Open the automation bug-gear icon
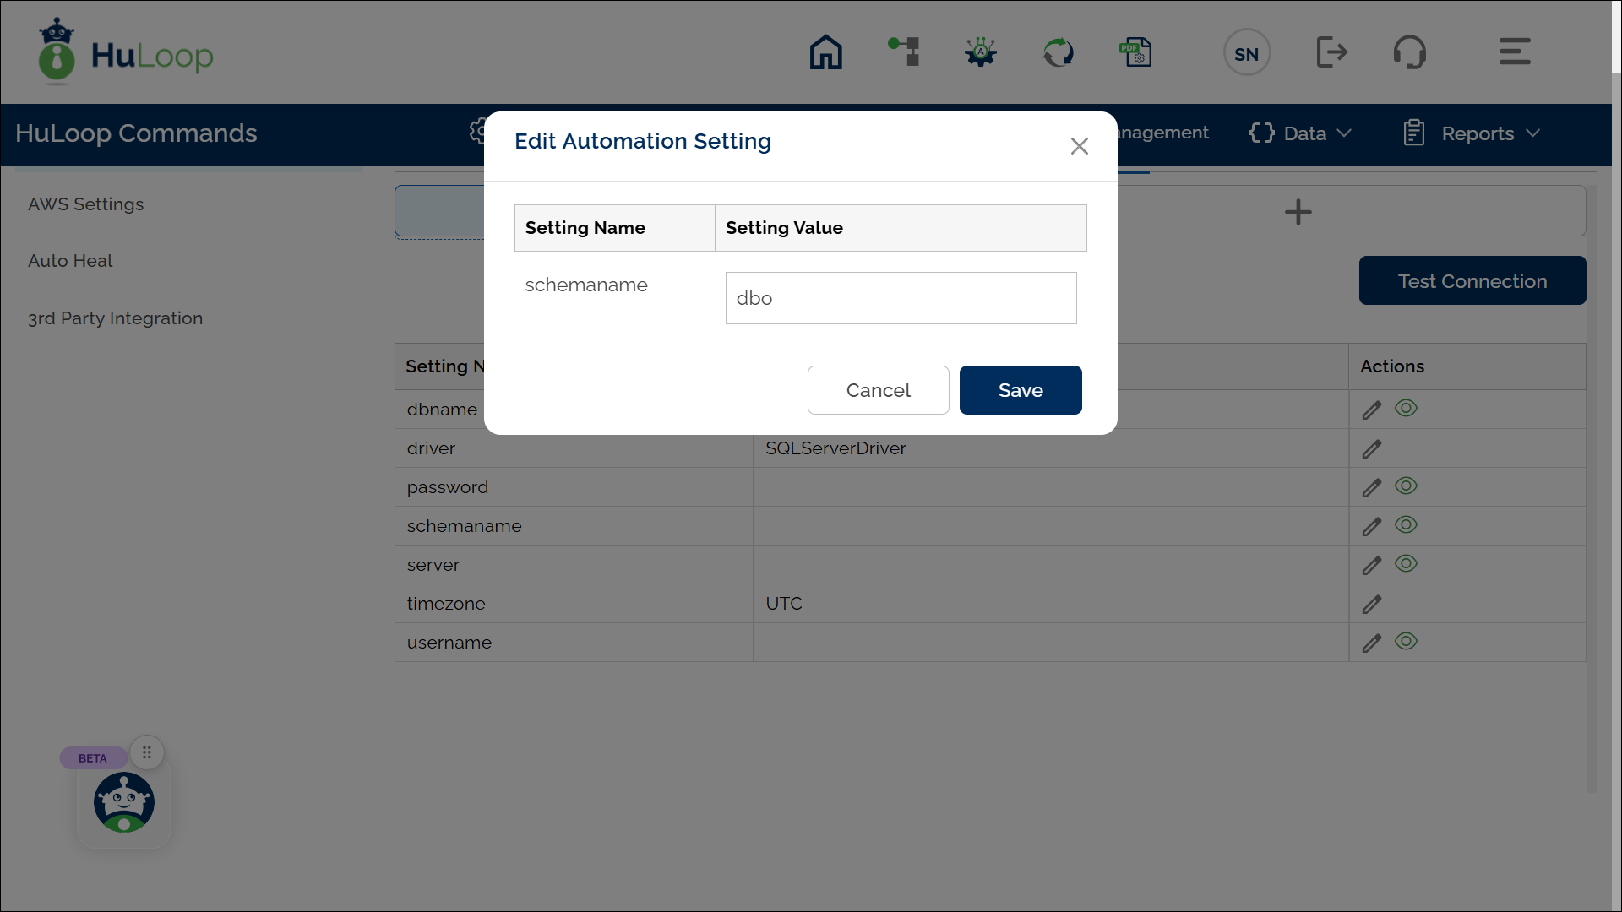 [x=981, y=52]
